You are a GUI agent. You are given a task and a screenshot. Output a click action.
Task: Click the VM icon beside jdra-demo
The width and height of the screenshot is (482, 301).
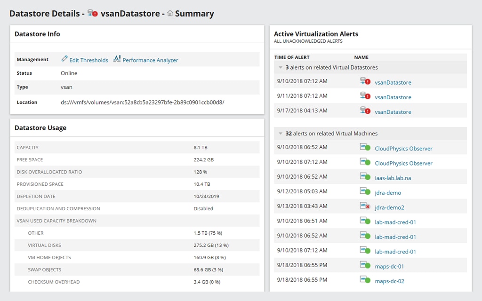(x=365, y=192)
